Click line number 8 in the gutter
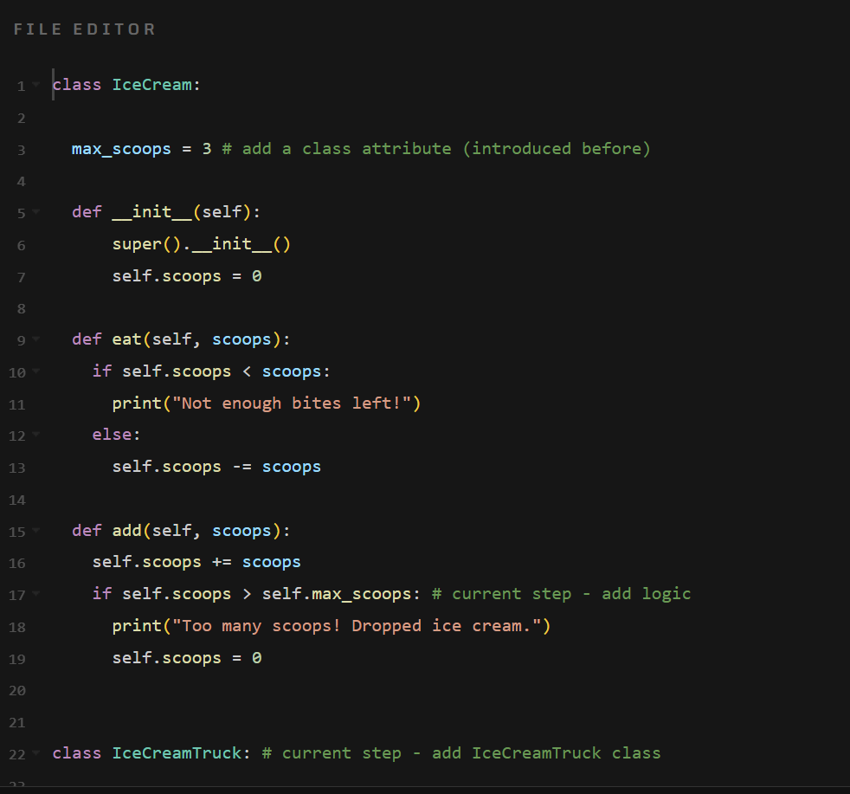Viewport: 850px width, 794px height. pos(21,309)
